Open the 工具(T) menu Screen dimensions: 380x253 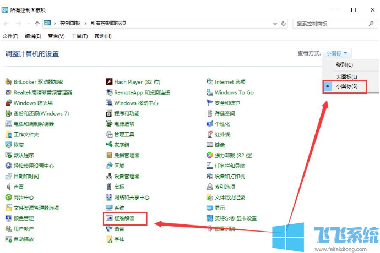80,36
